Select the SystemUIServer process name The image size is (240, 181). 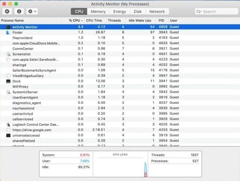click(25, 92)
